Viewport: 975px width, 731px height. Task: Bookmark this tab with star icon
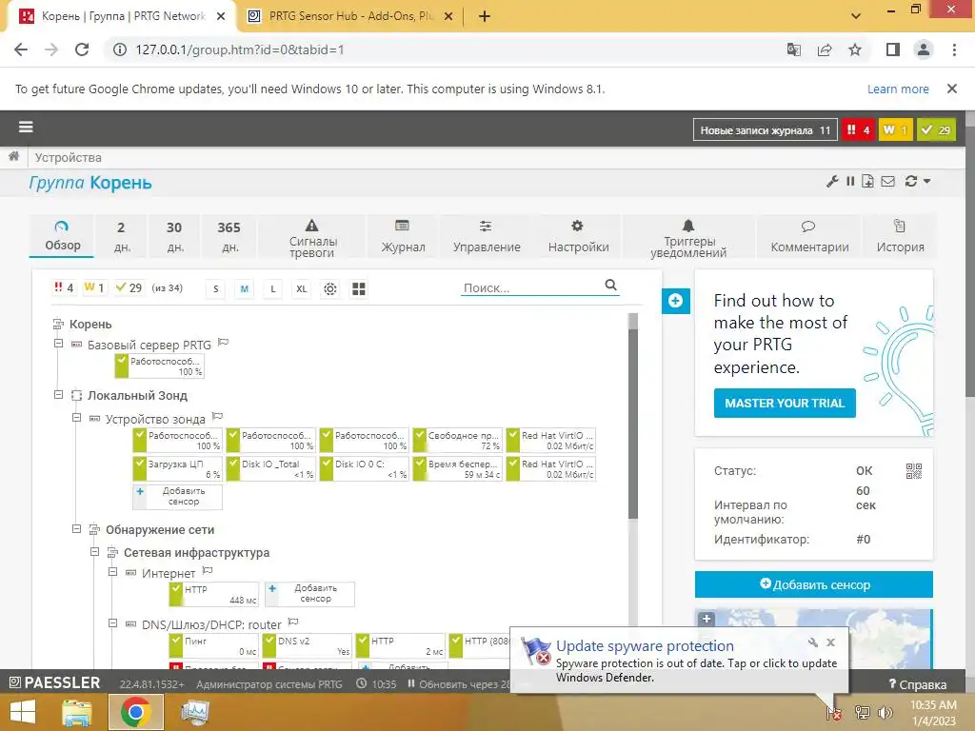coord(855,49)
